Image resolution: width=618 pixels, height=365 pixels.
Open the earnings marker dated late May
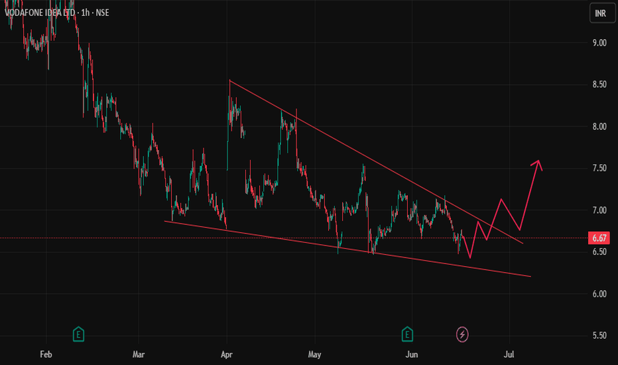[x=407, y=334]
